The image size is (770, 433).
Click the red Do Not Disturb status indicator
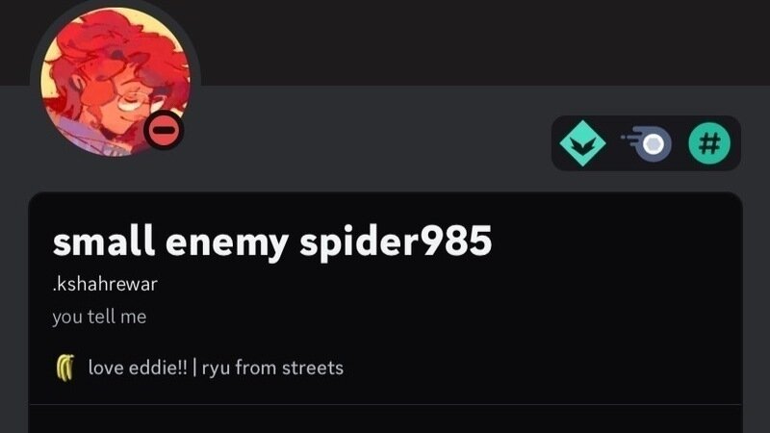pos(164,130)
